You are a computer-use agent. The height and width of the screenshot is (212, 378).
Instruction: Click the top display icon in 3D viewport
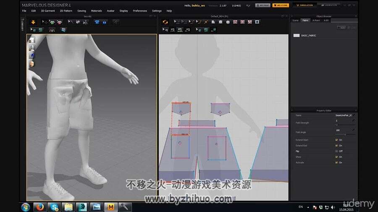[x=31, y=40]
